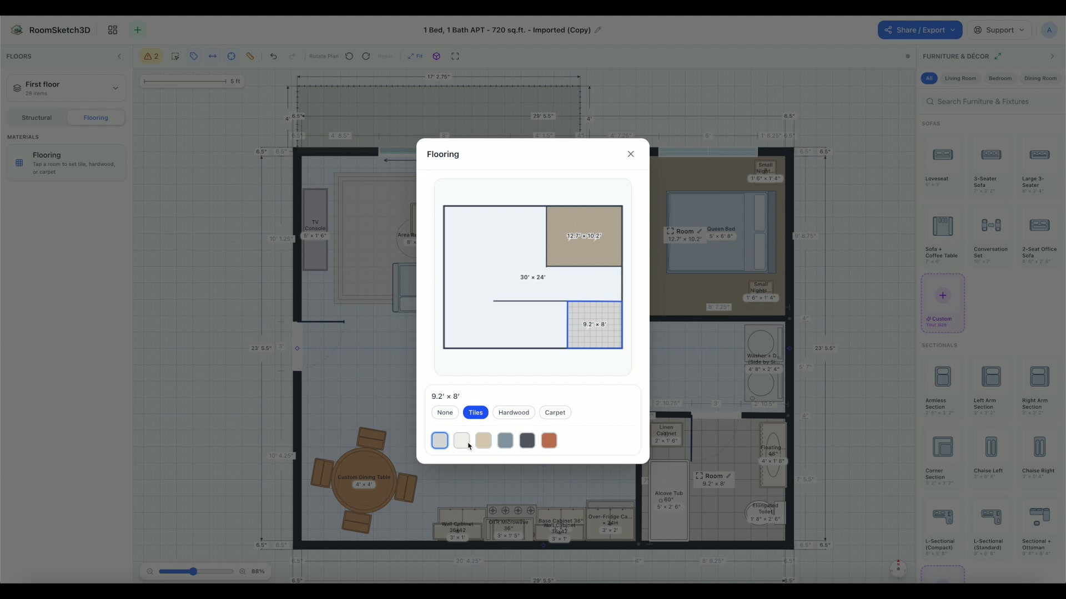Filter furniture by Living Room
Image resolution: width=1066 pixels, height=599 pixels.
[961, 78]
